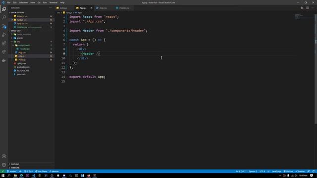Click the errors and warnings status item
Viewport: 317px width, 178px height.
(28, 172)
